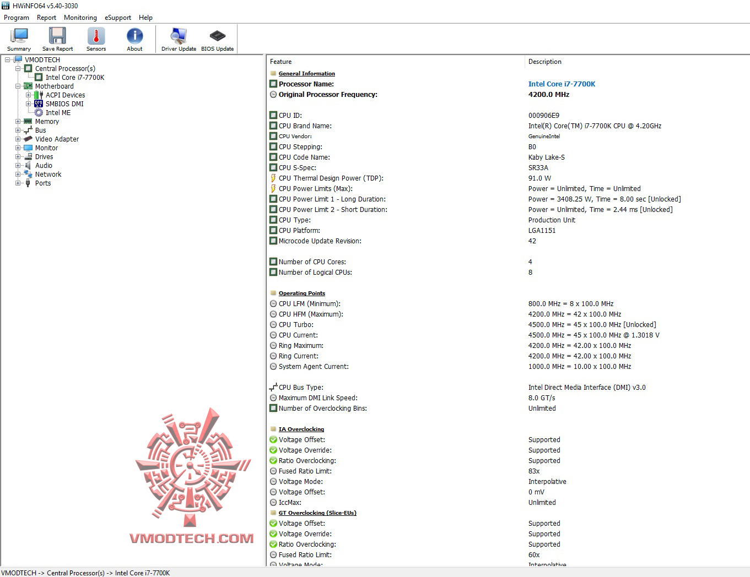Click the Monitor icon in tree

pos(28,148)
